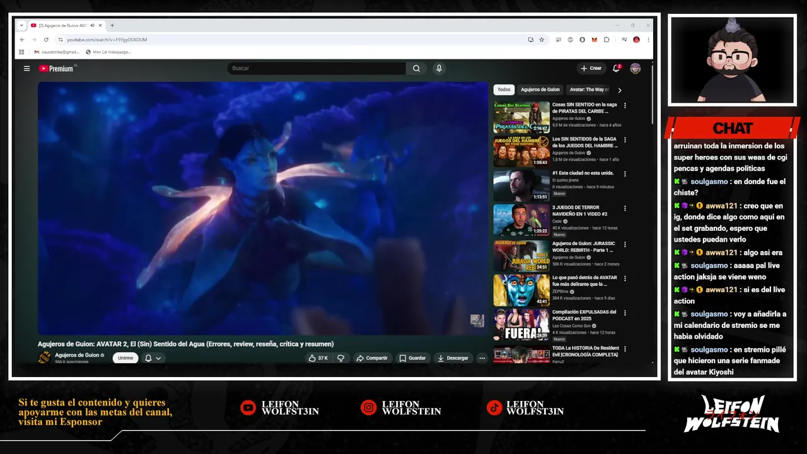The width and height of the screenshot is (807, 454).
Task: Open options for Juegos del Hambre video
Action: click(x=625, y=139)
